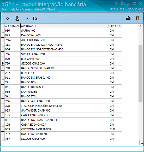
Task: Click row selector of CUSTODIA SANTANDER row
Action: [3, 129]
